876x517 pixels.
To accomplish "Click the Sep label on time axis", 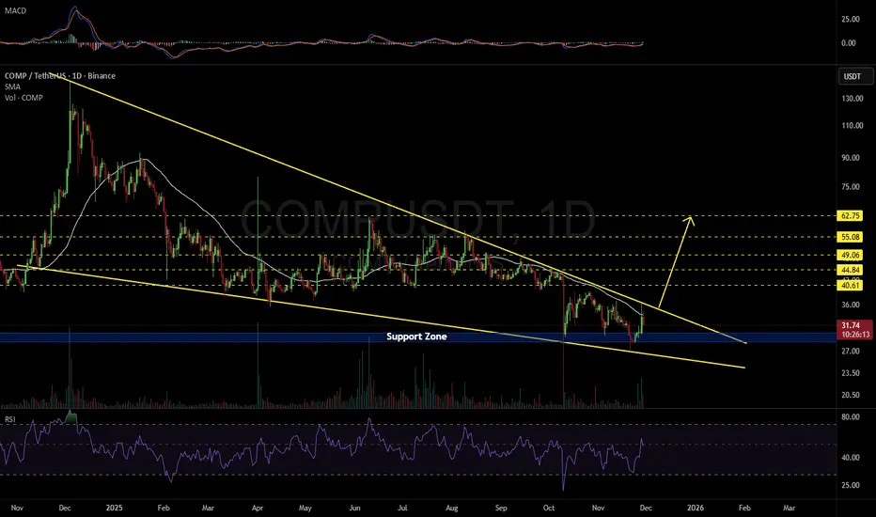I will [501, 508].
